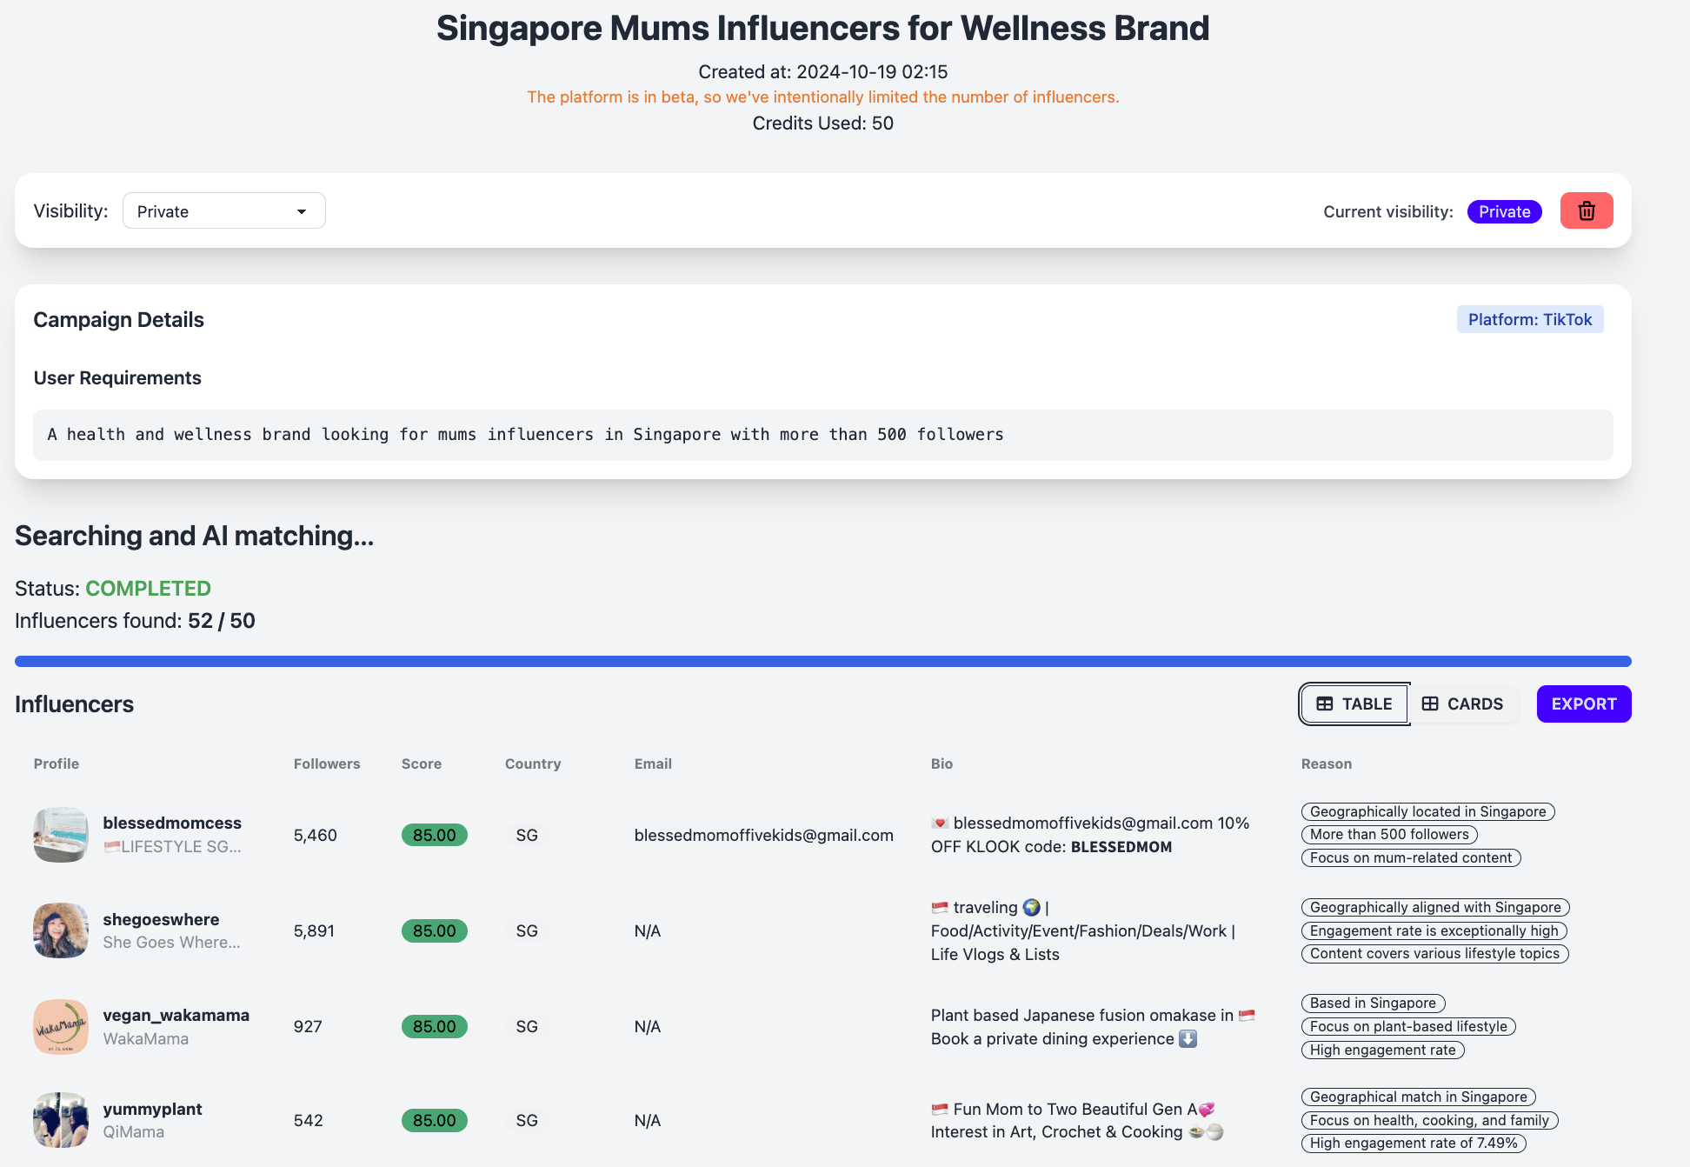Viewport: 1690px width, 1167px height.
Task: Switch to TABLE view
Action: click(1354, 704)
